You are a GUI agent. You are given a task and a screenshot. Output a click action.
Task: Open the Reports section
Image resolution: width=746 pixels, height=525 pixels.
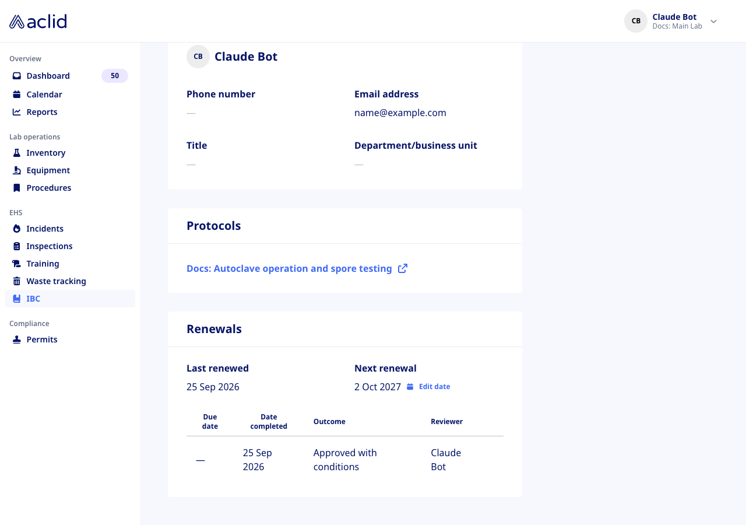tap(70, 112)
